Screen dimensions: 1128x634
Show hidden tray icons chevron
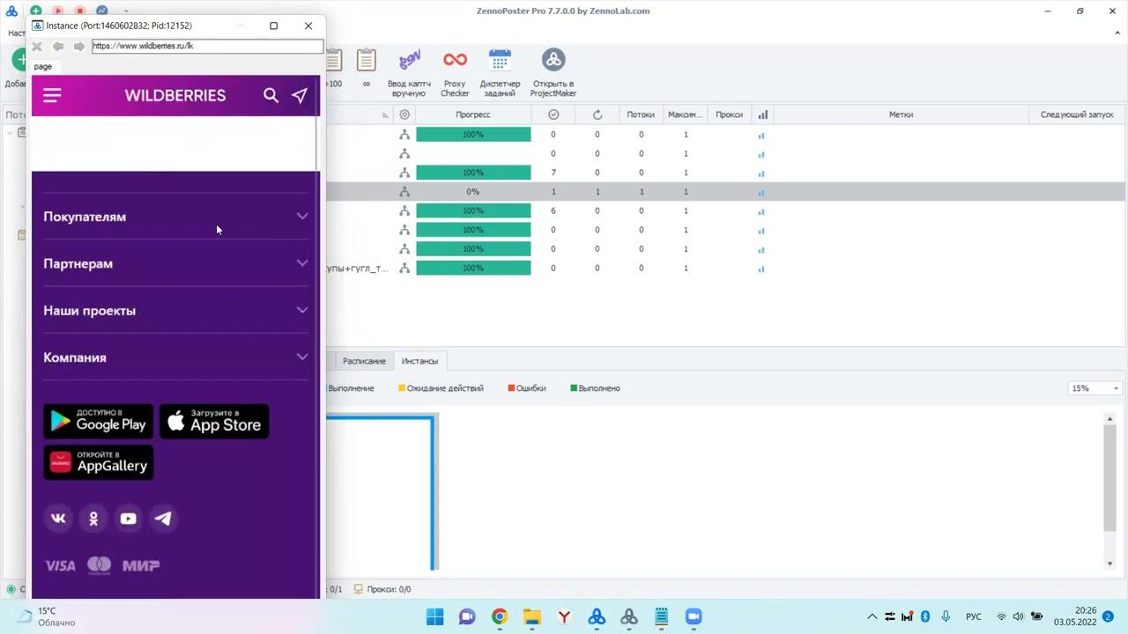872,616
